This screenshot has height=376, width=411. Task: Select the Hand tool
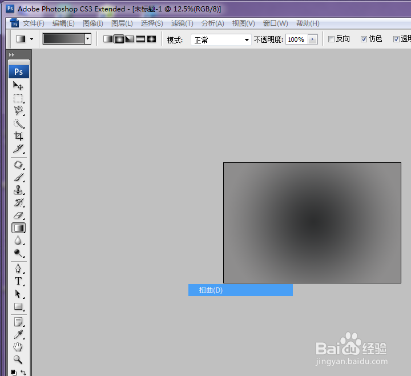tap(18, 347)
